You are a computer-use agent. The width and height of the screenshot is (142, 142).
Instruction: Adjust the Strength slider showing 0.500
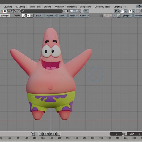click(x=11, y=16)
